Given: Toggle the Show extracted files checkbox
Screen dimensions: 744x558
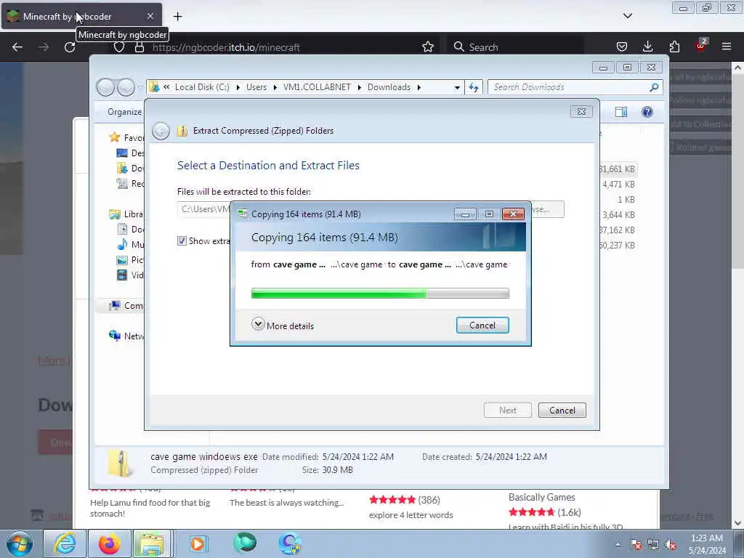Looking at the screenshot, I should pos(182,241).
